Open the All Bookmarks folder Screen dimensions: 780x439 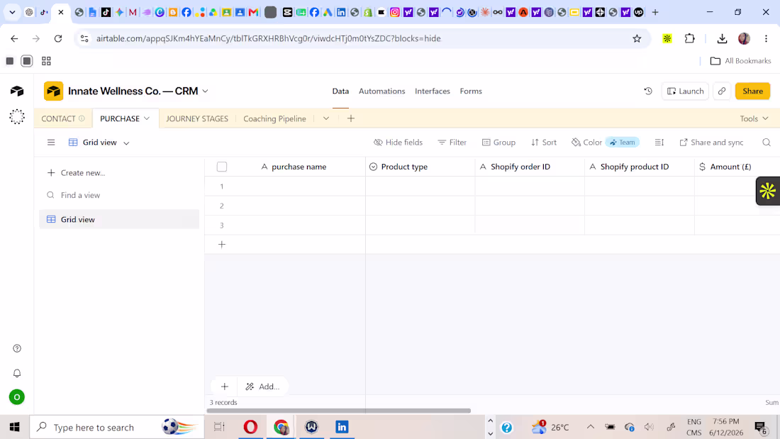click(741, 61)
